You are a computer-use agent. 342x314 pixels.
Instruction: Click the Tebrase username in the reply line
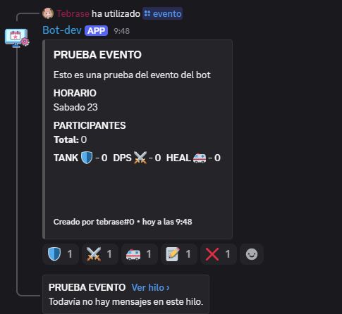[x=73, y=13]
